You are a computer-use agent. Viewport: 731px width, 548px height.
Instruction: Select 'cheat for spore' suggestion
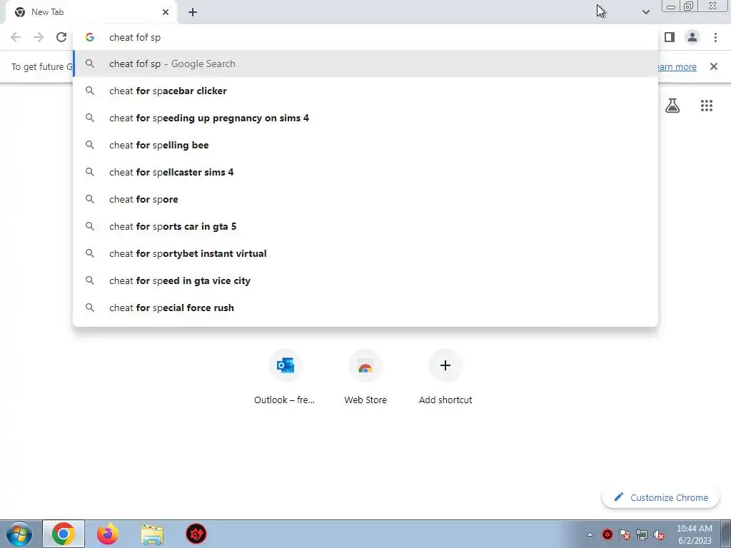click(x=365, y=200)
